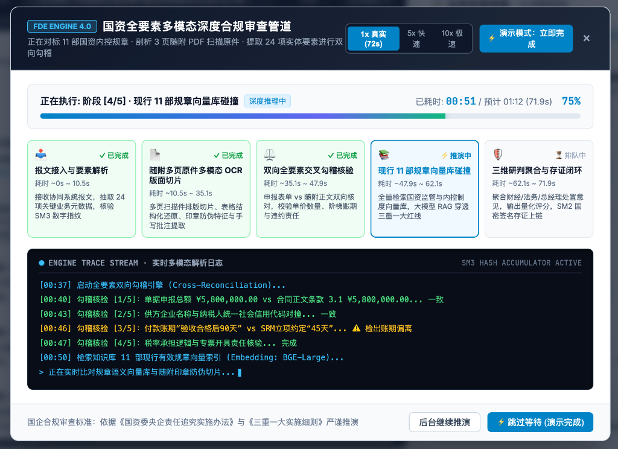Click lightning icon in 跳过等待 button

pyautogui.click(x=501, y=422)
